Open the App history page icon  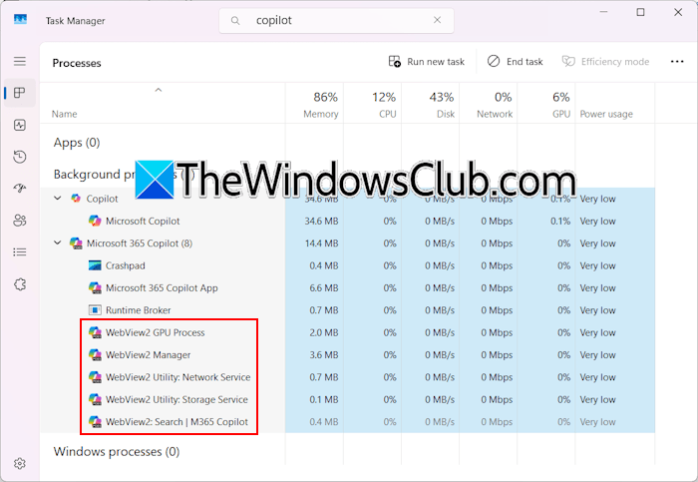(x=20, y=157)
